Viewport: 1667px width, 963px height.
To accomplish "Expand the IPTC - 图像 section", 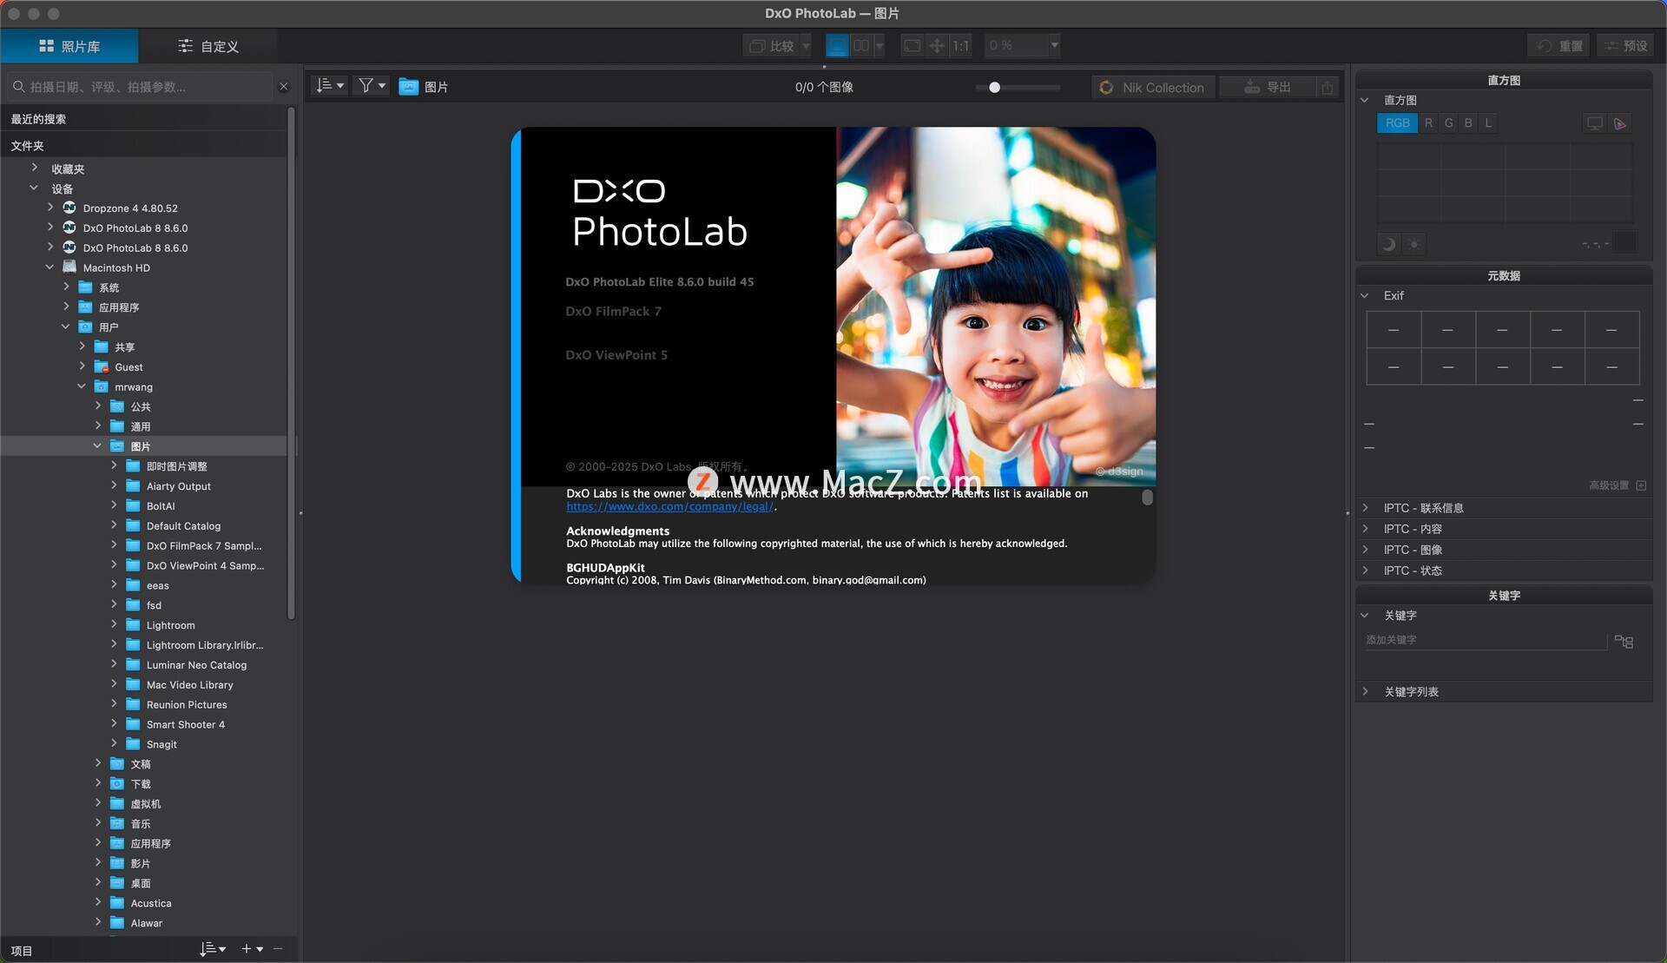I will (1365, 549).
